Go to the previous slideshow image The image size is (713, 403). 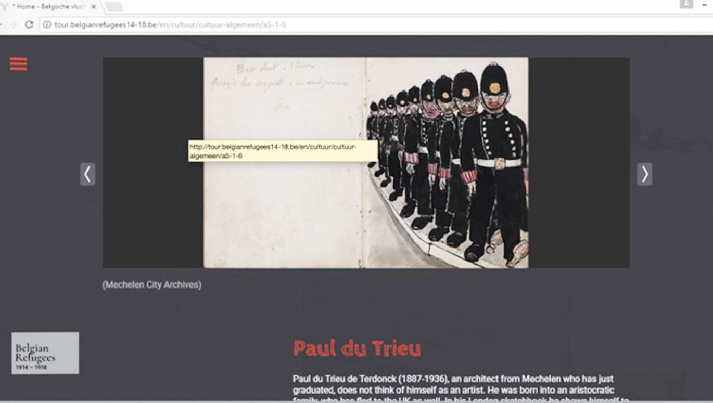point(87,174)
